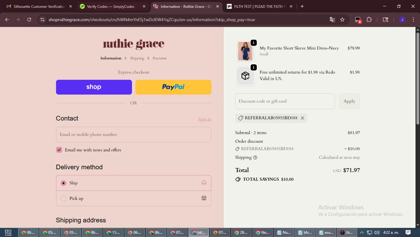Close the Information - Ruthie Grace tab

pyautogui.click(x=218, y=6)
